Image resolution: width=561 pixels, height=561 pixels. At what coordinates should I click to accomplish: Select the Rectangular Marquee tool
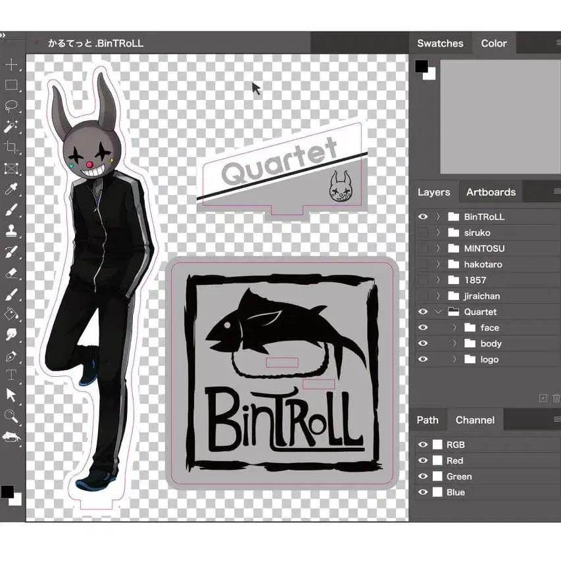click(11, 85)
